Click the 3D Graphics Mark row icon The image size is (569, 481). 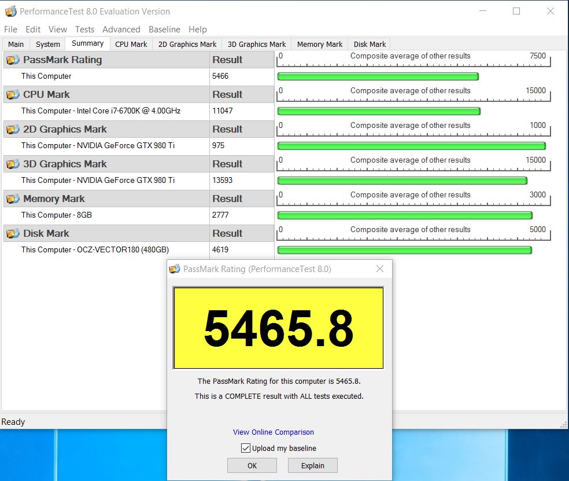(x=13, y=164)
